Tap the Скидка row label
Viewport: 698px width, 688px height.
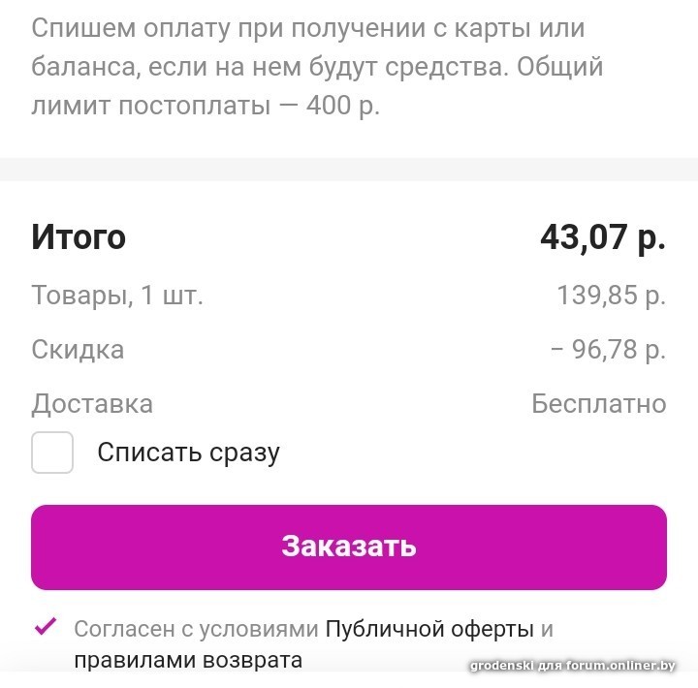(78, 350)
